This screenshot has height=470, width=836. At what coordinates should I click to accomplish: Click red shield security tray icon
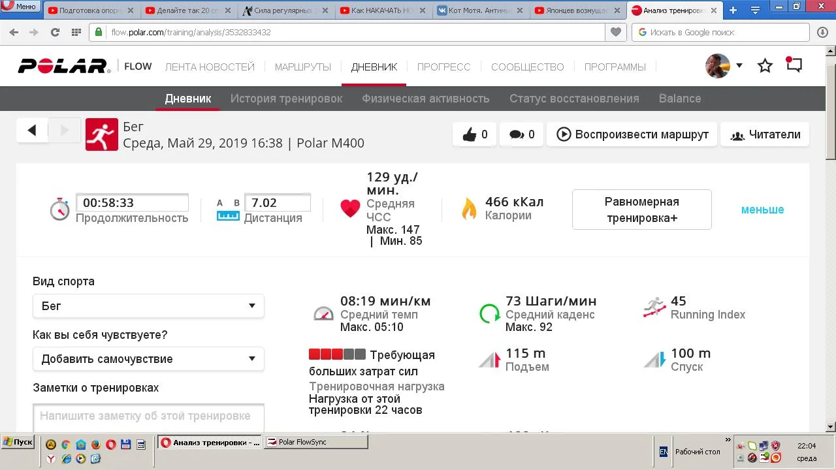click(775, 446)
